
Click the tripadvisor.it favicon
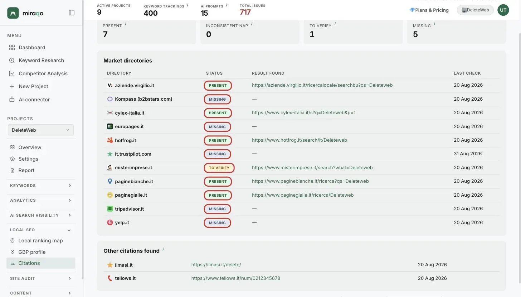coord(110,209)
